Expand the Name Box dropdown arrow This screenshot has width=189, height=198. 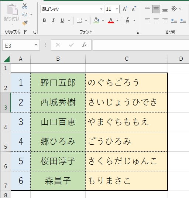point(36,45)
